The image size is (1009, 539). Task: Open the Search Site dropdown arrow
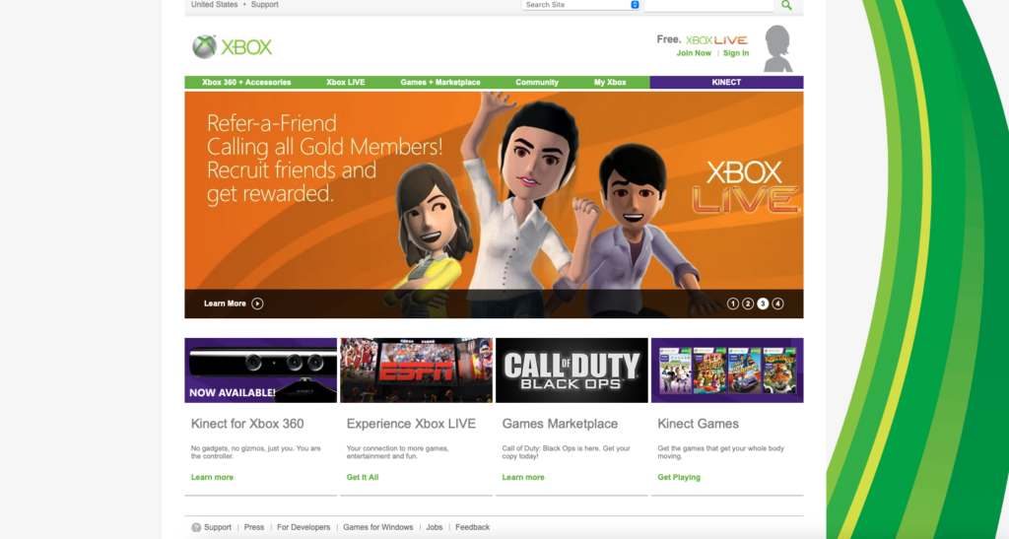coord(635,5)
